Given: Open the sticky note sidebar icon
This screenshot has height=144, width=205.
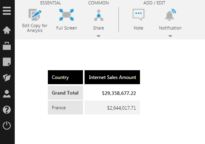Looking at the screenshot, I should 7,62.
